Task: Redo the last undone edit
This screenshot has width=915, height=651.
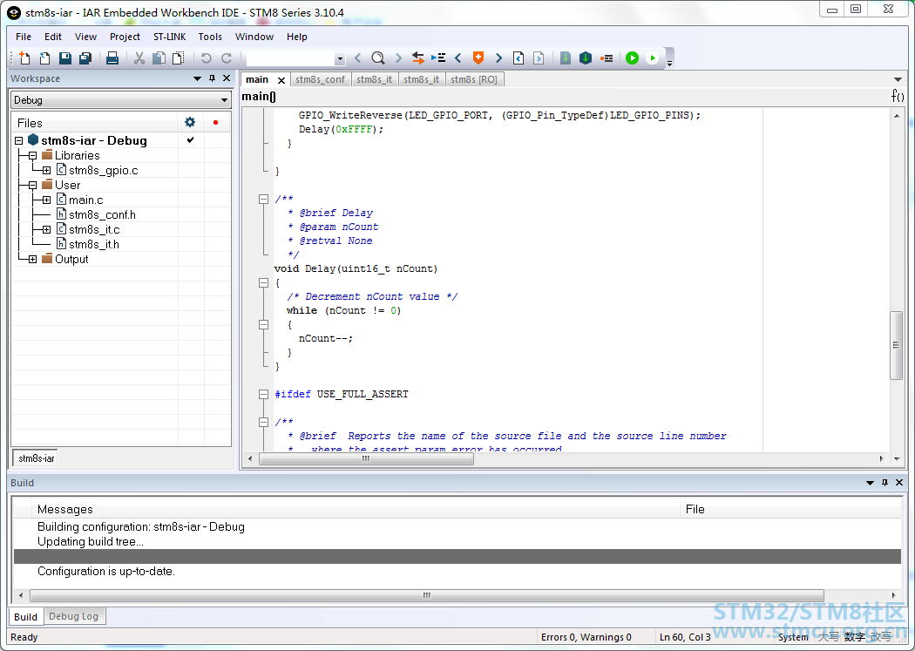Action: (x=227, y=58)
